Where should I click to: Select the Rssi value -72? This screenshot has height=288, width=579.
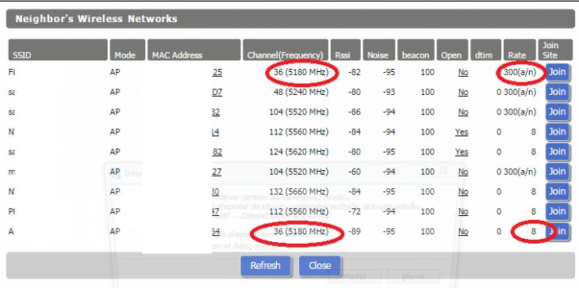(354, 211)
